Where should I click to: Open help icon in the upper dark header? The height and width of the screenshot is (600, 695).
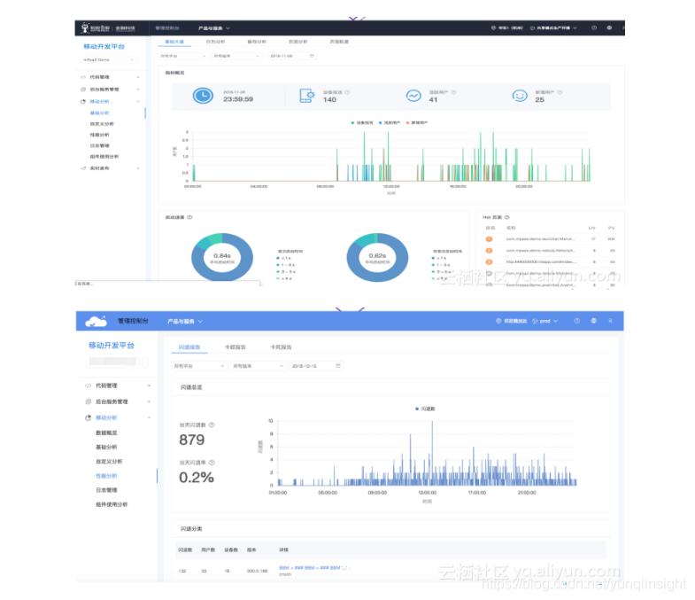(x=594, y=28)
